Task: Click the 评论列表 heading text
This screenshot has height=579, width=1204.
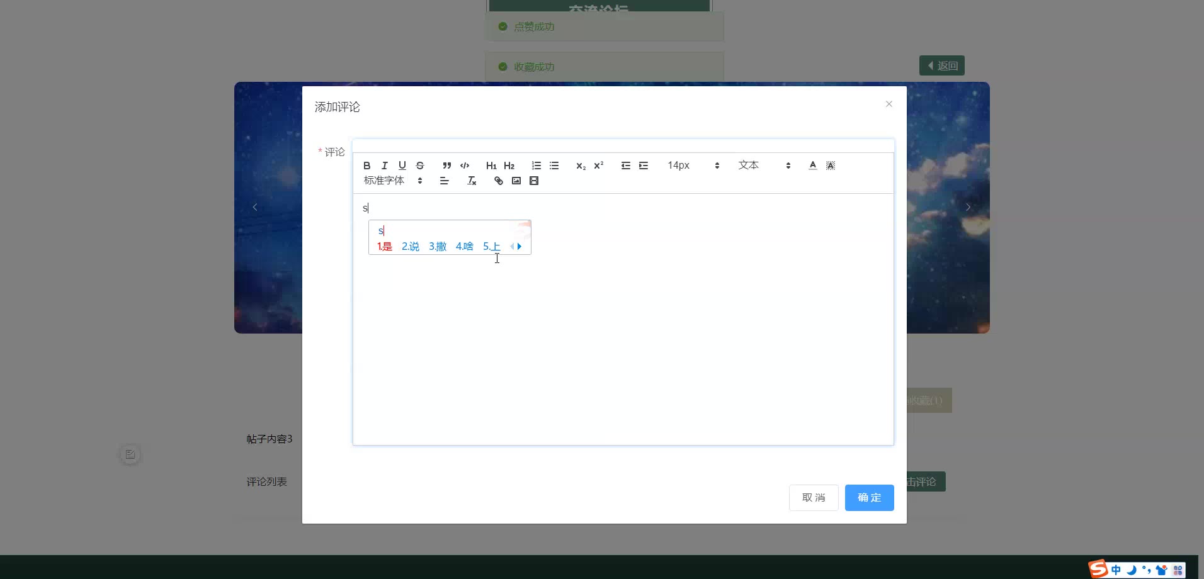Action: coord(267,481)
